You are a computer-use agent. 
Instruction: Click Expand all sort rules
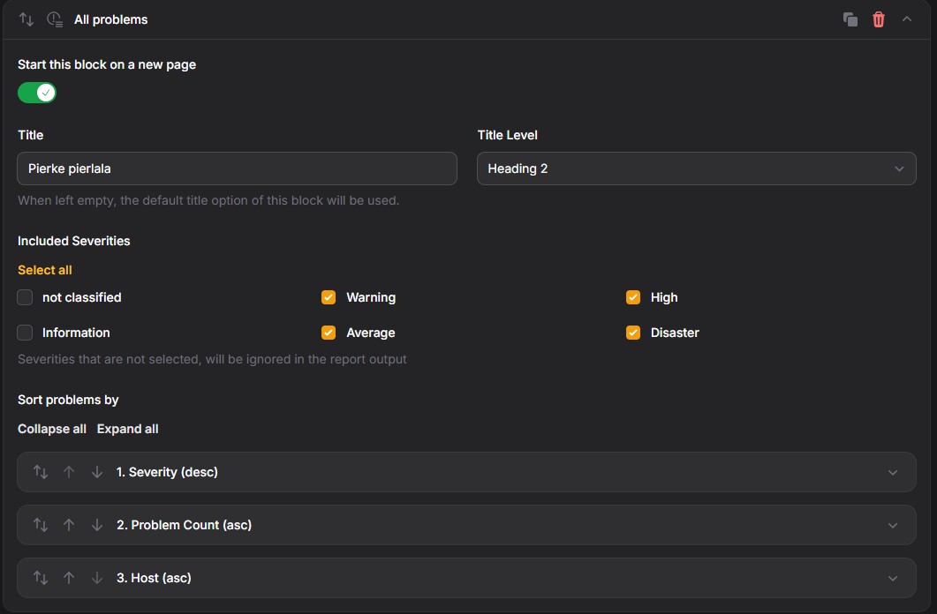click(x=127, y=429)
